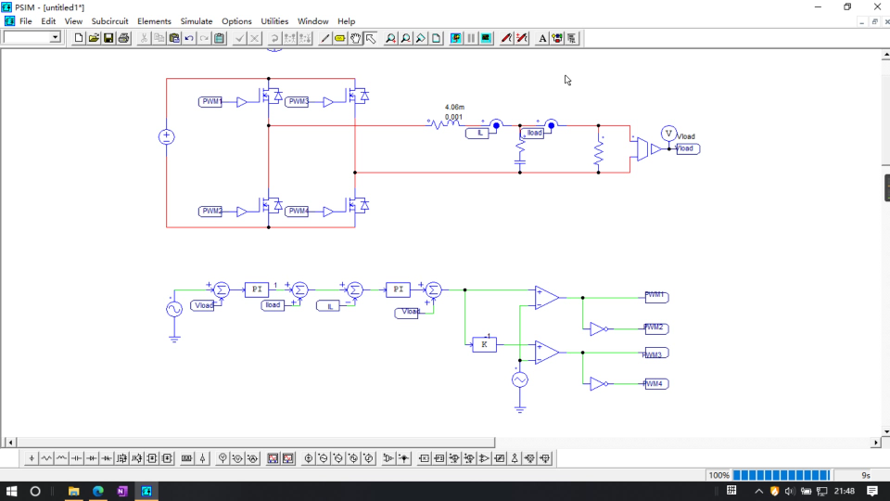Click the Run Simulation icon
Viewport: 890px width, 501px height.
pyautogui.click(x=456, y=38)
